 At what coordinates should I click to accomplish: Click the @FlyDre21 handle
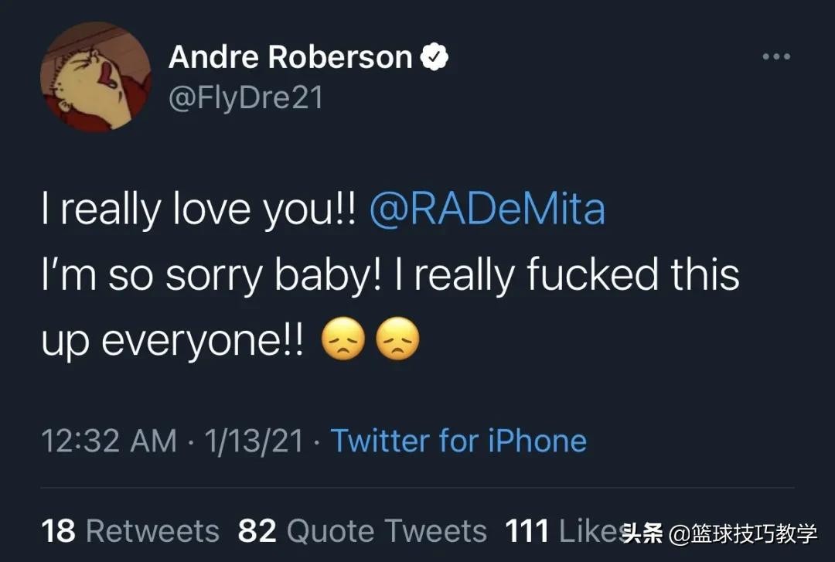pos(245,98)
